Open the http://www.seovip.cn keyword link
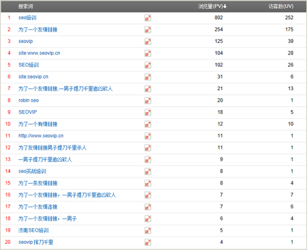 tap(41, 136)
